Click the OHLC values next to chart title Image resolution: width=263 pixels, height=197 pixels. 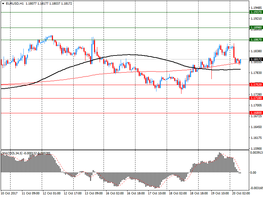pos(49,4)
